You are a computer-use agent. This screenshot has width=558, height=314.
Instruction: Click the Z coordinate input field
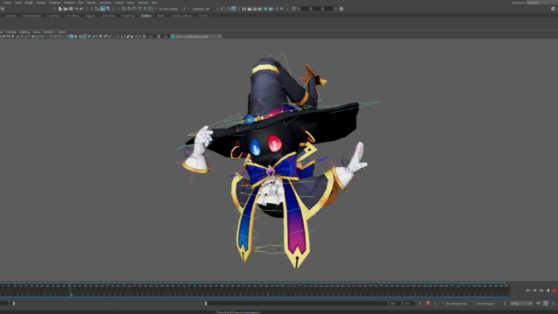tap(329, 9)
